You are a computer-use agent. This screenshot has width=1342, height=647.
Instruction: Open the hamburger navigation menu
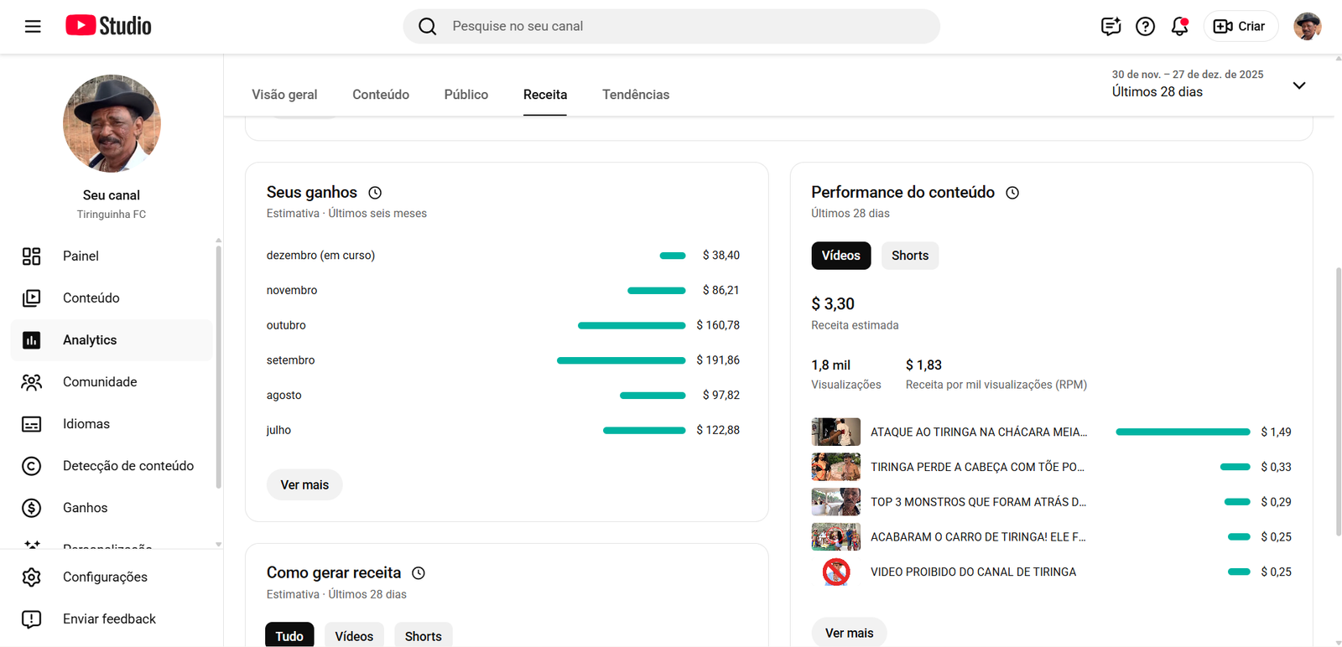[x=33, y=26]
